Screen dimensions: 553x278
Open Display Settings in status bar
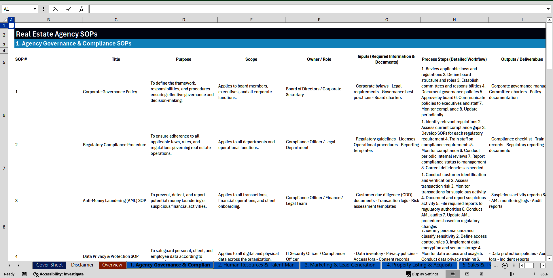[x=422, y=274]
